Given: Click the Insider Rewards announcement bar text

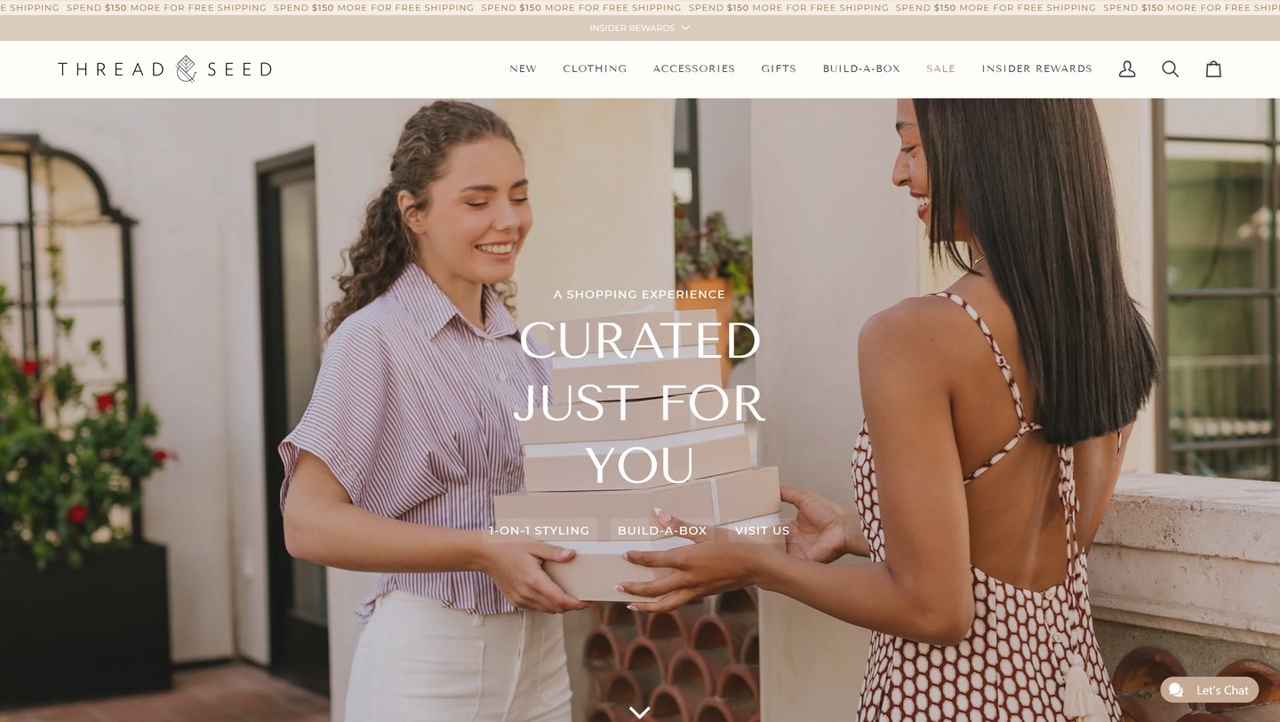Looking at the screenshot, I should [632, 28].
